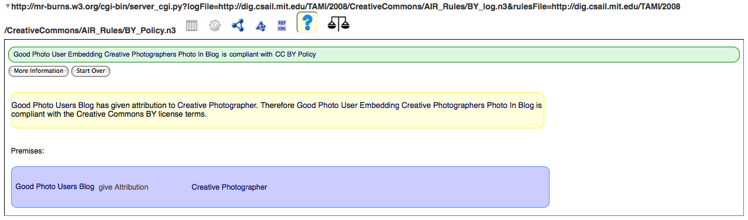
Task: Open the balance scales justification icon
Action: [338, 23]
